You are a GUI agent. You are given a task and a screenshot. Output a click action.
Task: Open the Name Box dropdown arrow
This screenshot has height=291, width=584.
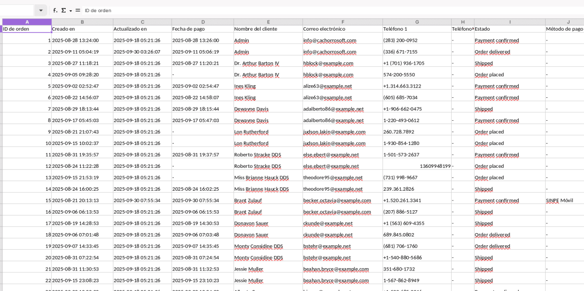coord(40,10)
